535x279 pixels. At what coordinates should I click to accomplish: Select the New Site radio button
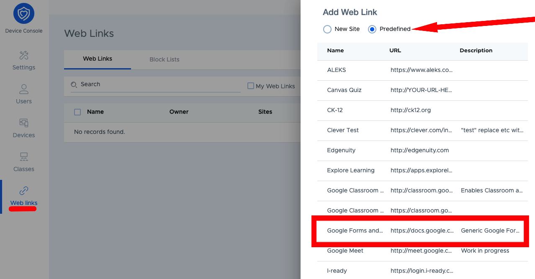coord(327,29)
